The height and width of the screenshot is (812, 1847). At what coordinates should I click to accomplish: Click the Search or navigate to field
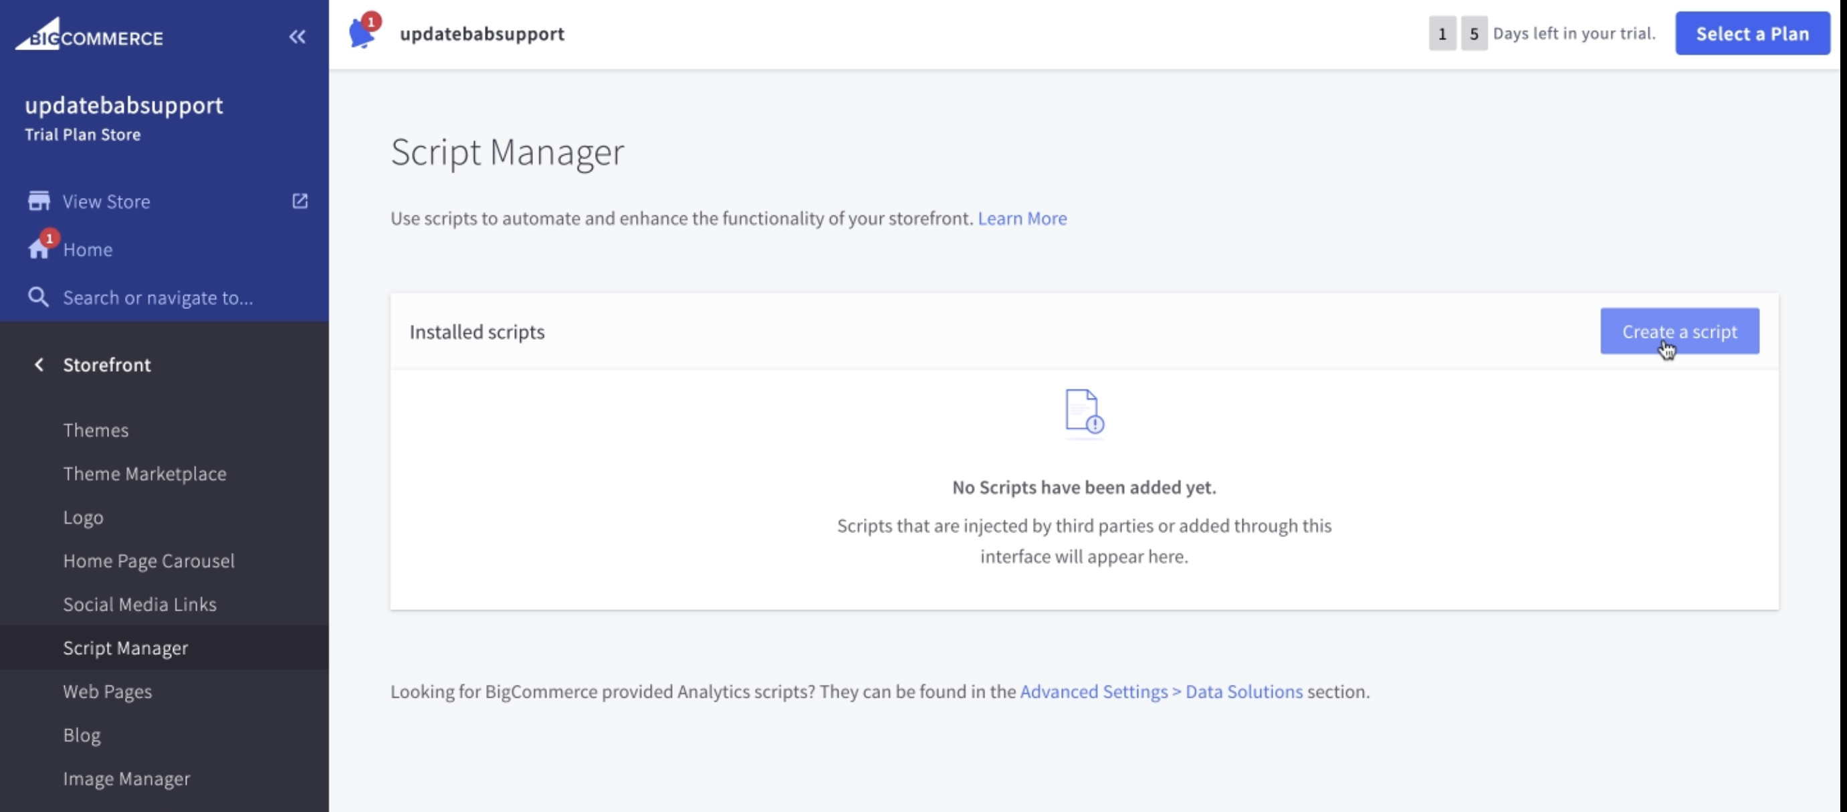(158, 297)
